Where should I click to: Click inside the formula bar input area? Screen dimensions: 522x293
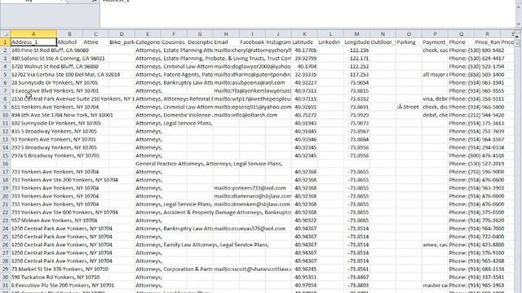[307, 13]
